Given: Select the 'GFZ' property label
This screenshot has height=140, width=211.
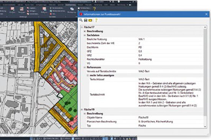Looking at the screenshot, I should click(x=89, y=51).
